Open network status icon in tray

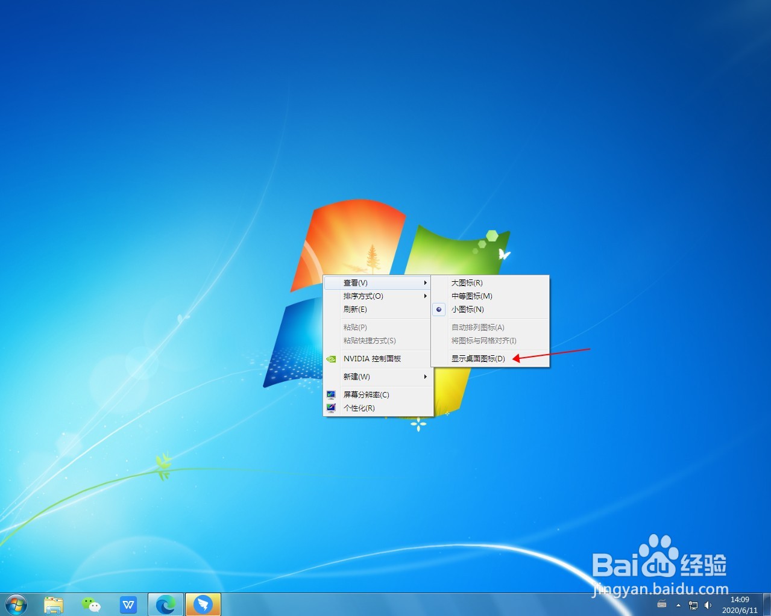coord(693,605)
